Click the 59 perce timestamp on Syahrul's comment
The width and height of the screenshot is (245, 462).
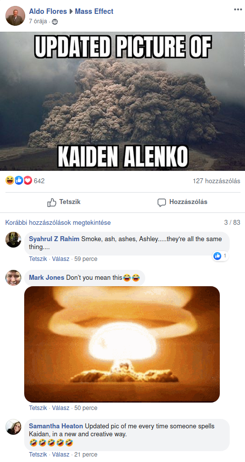tap(86, 259)
